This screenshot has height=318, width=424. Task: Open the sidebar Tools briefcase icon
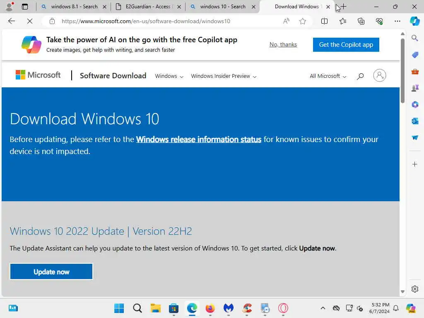[x=415, y=72]
